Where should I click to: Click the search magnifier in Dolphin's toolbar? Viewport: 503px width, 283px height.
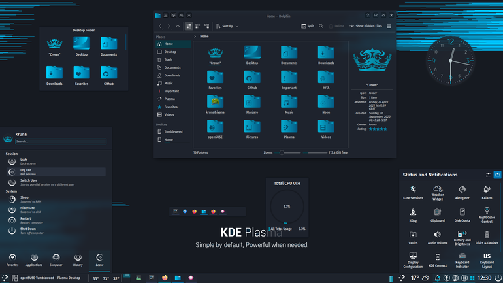(321, 26)
